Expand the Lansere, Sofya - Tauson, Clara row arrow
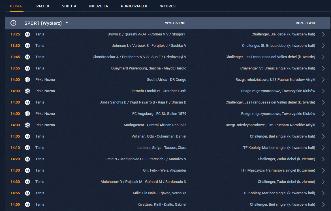 coord(323,148)
